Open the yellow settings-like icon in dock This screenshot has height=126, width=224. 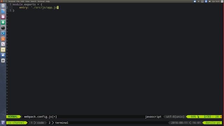[3, 50]
